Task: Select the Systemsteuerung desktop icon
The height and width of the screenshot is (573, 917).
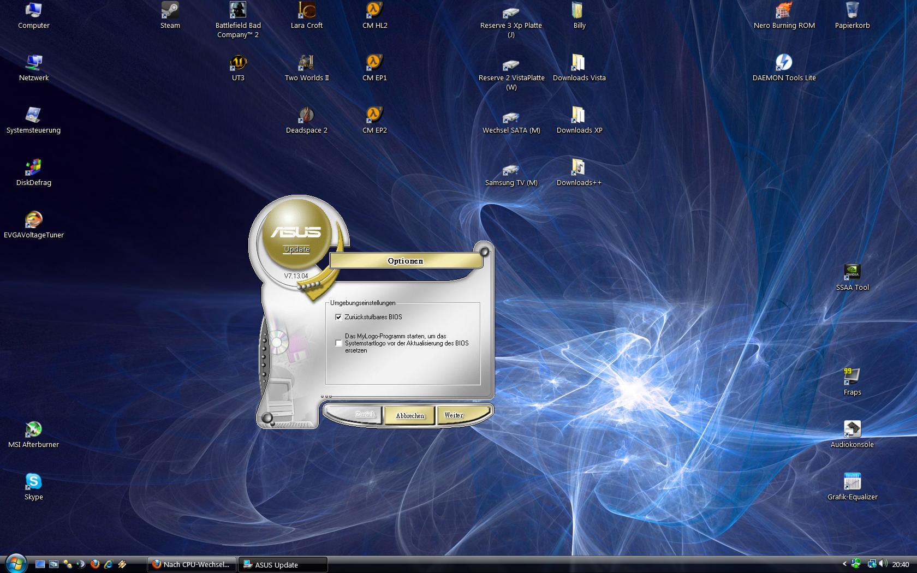Action: point(34,121)
